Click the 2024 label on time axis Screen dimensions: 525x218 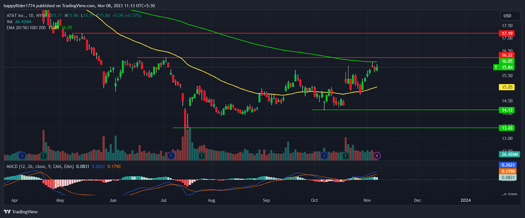[x=465, y=200]
